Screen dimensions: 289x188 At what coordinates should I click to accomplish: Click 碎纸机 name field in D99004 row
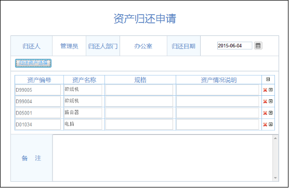tap(83, 102)
